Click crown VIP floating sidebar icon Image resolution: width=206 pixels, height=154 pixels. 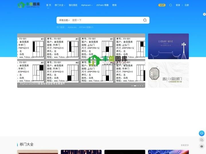click(x=201, y=146)
